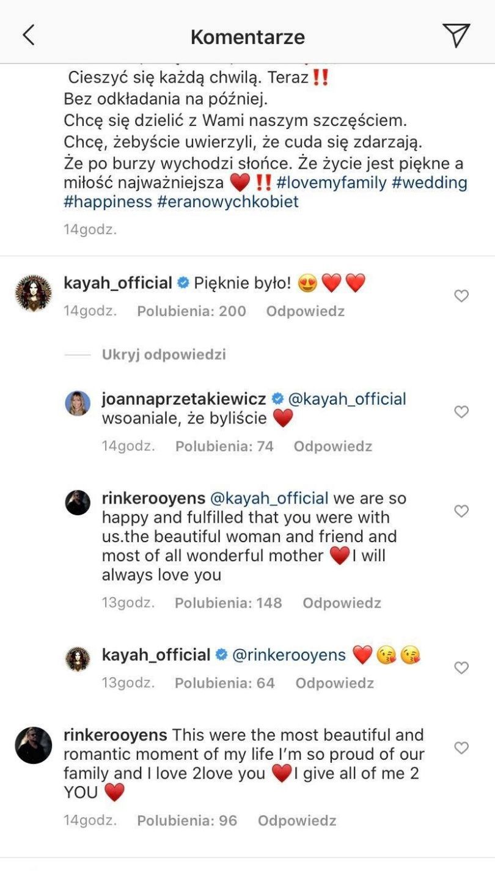Reply to the "Pięknie było!" comment via Odpowiedz
Viewport: 495px width, 871px height.
pos(305,311)
